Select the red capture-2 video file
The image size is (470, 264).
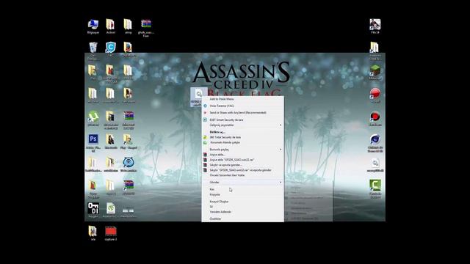[111, 233]
